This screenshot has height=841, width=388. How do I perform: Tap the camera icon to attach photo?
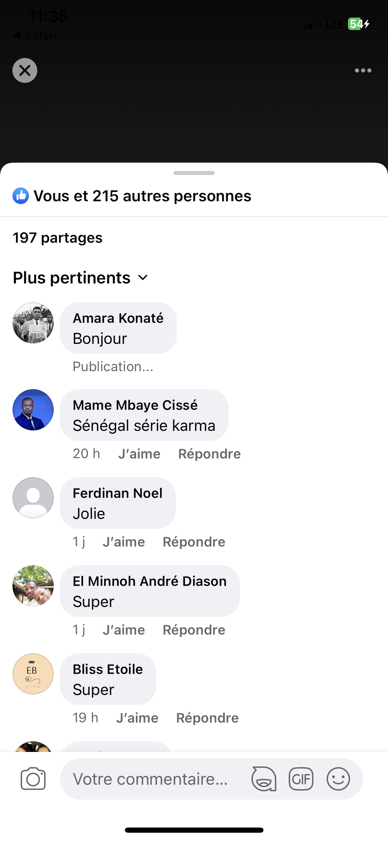click(x=33, y=779)
